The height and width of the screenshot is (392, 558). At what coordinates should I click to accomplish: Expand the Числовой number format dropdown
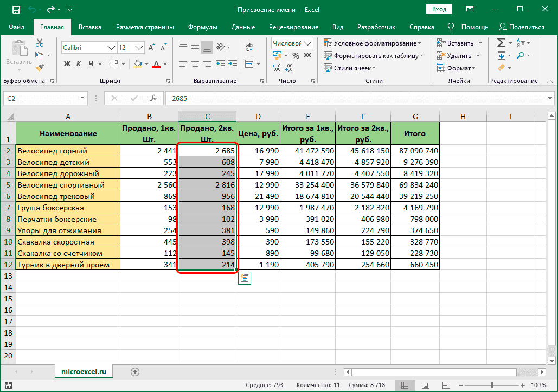pos(308,43)
